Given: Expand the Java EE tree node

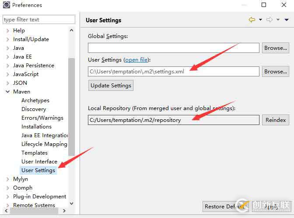Looking at the screenshot, I should pyautogui.click(x=7, y=57).
